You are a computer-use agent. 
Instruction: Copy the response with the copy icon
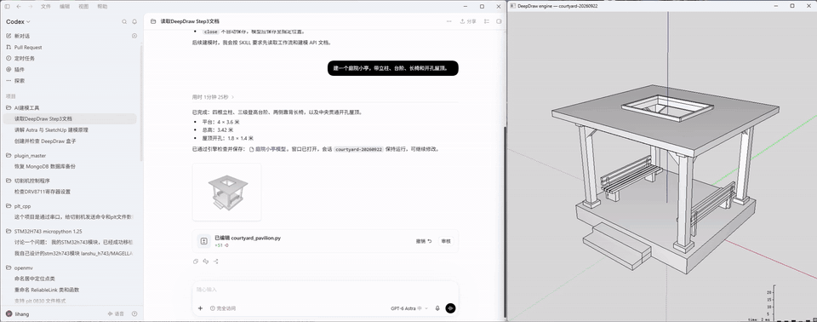[196, 262]
